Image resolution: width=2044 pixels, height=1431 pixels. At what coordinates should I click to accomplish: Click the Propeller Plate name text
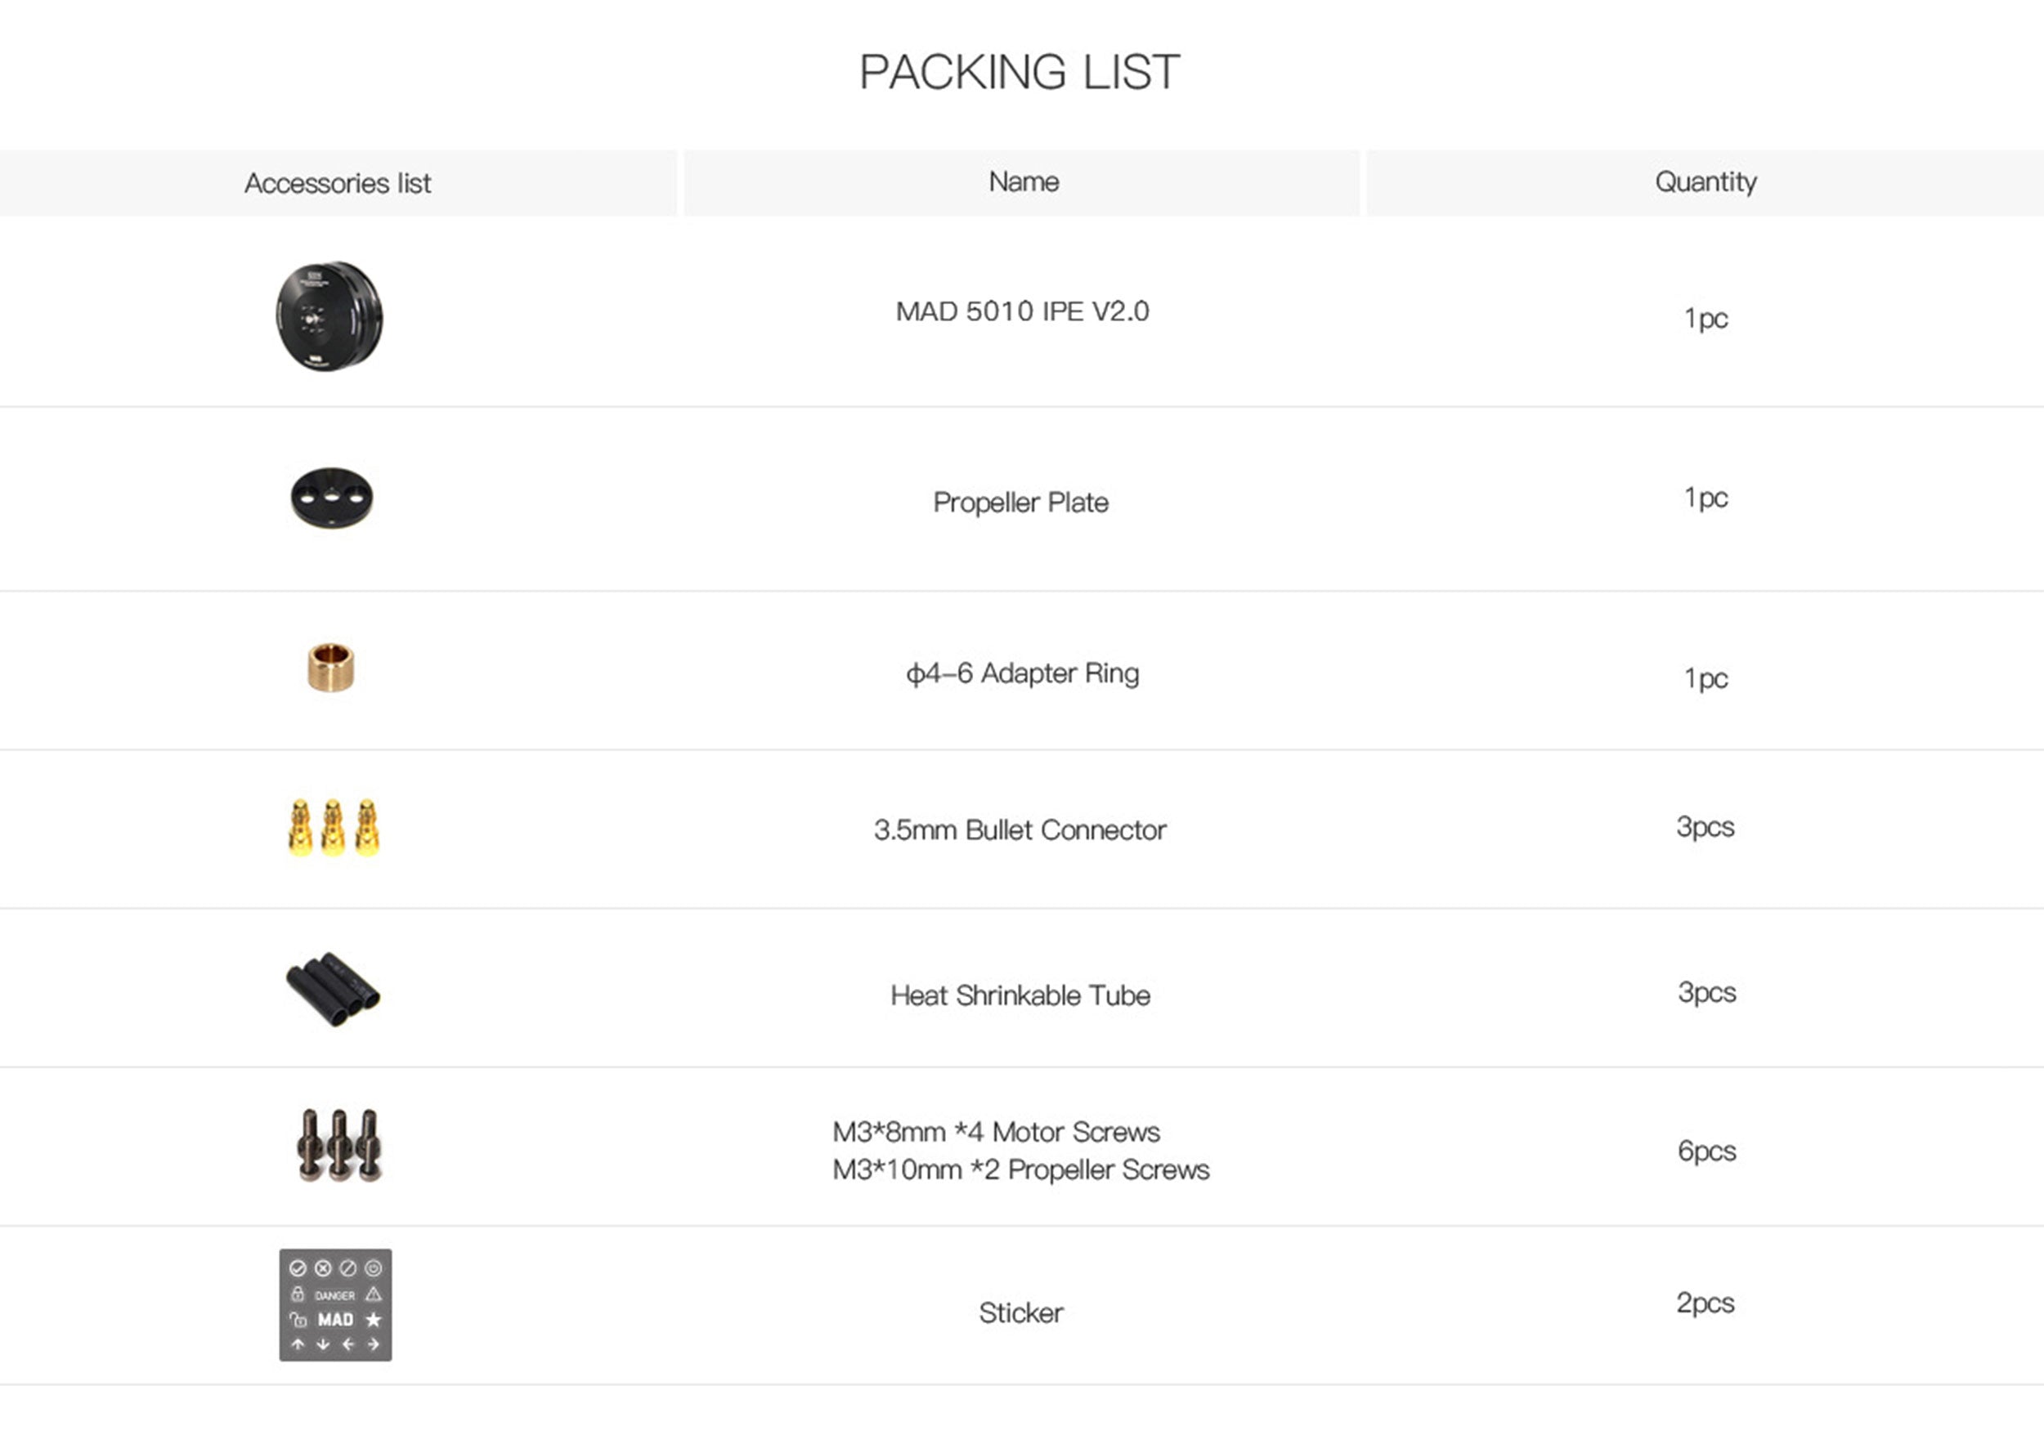[x=1021, y=503]
